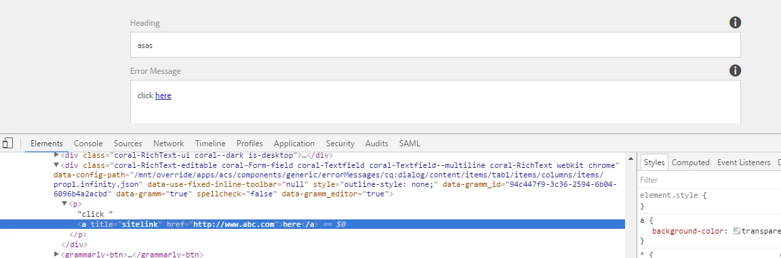Switch to the Elements tab
This screenshot has width=781, height=258.
[x=47, y=143]
